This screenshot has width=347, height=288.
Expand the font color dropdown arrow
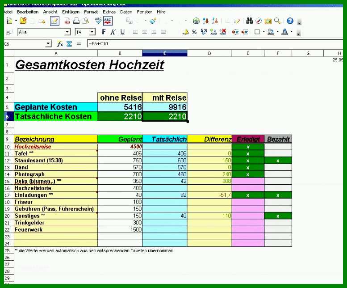292,32
